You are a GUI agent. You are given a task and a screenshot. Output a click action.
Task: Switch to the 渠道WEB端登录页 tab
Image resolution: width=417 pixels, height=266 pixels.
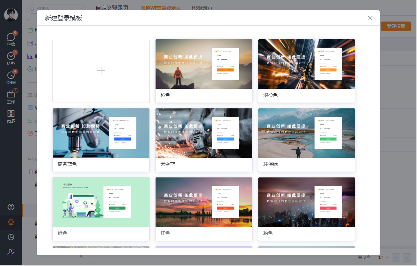pyautogui.click(x=161, y=8)
